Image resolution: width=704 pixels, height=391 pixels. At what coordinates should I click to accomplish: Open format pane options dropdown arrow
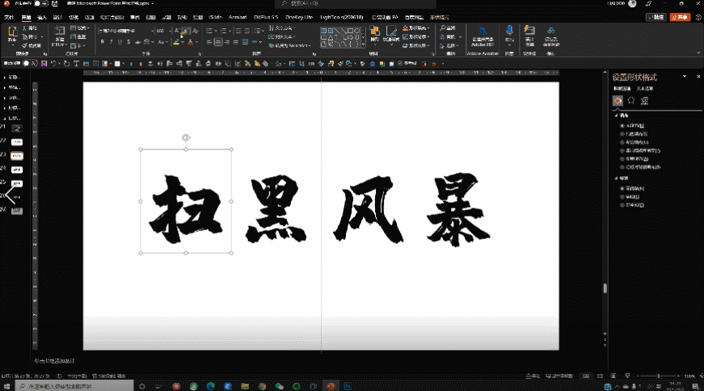[685, 76]
